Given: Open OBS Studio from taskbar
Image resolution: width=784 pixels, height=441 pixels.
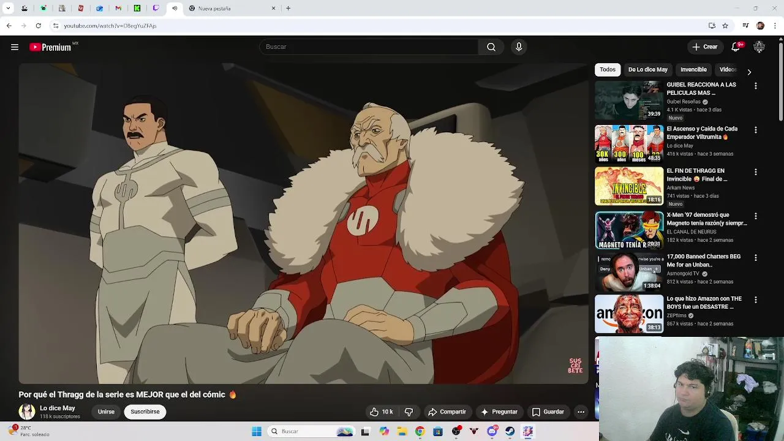Looking at the screenshot, I should point(456,431).
